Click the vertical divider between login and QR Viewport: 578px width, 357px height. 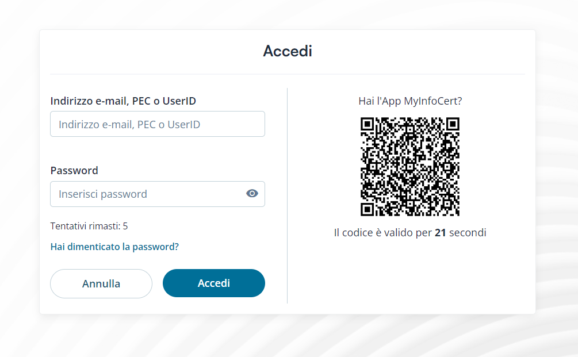287,195
